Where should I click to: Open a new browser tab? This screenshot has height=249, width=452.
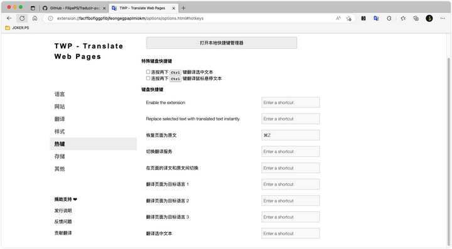click(x=183, y=8)
